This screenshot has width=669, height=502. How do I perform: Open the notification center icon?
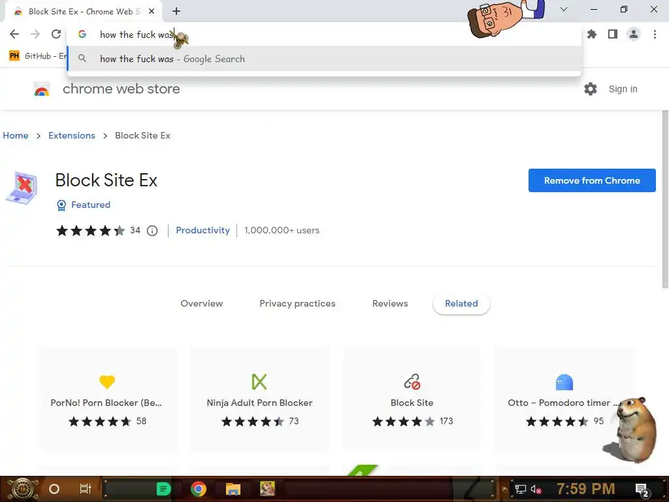[x=642, y=490]
